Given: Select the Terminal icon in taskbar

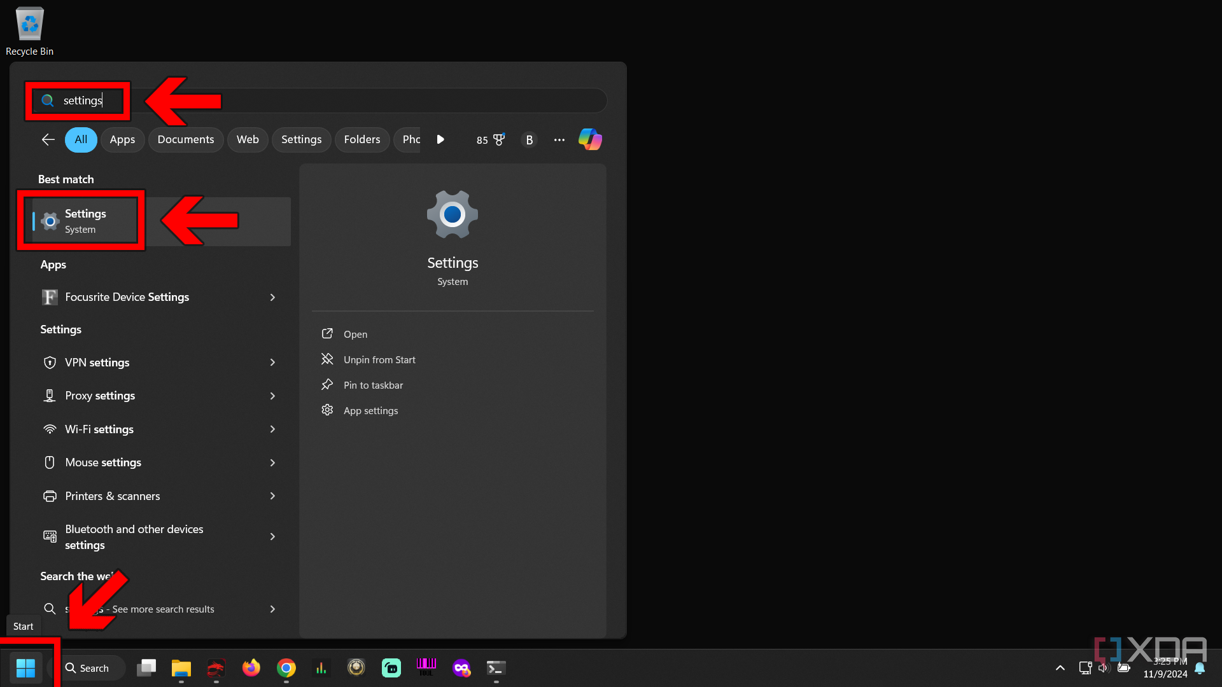Looking at the screenshot, I should coord(496,667).
